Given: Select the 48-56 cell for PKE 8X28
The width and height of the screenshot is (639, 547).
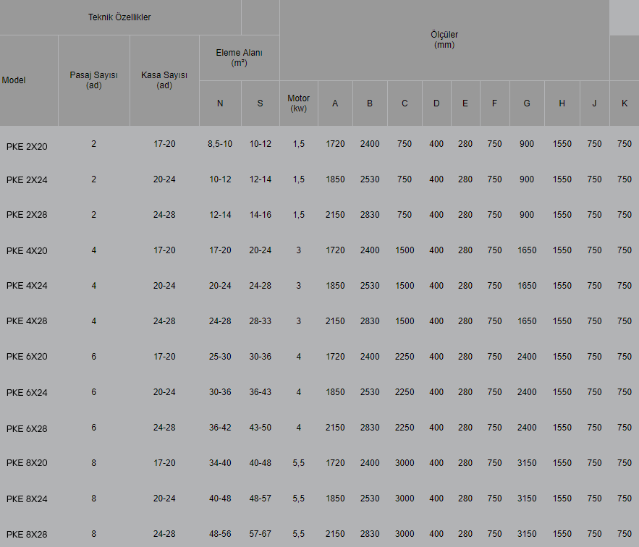Looking at the screenshot, I should pos(220,534).
